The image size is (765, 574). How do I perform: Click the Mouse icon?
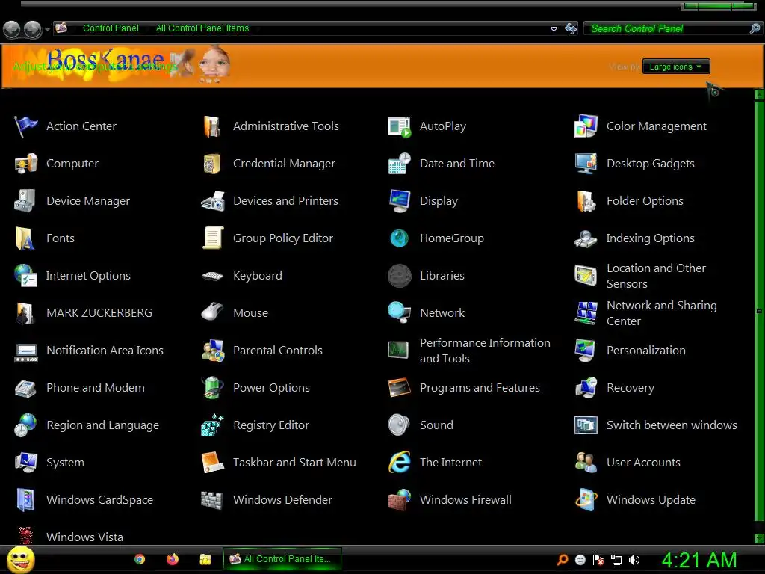212,312
